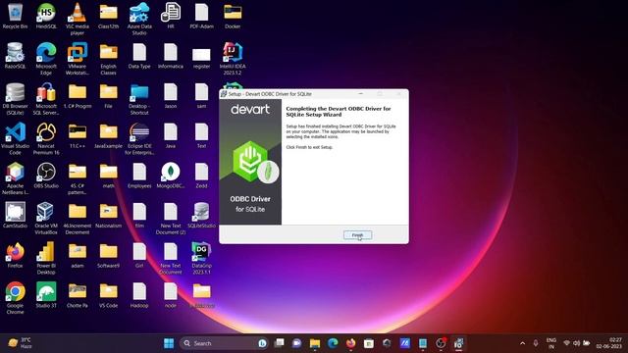The image size is (628, 353).
Task: Select the JavaExample folder on desktop
Action: [x=109, y=135]
